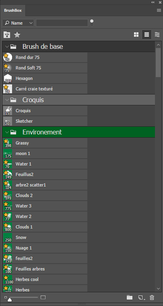Close the panel with the X button
Screen dimensions: 163x306
(x=160, y=2)
